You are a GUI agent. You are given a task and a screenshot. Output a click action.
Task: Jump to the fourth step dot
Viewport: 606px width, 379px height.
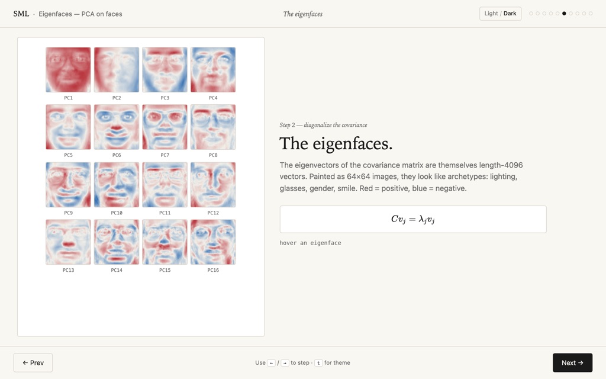(x=551, y=14)
